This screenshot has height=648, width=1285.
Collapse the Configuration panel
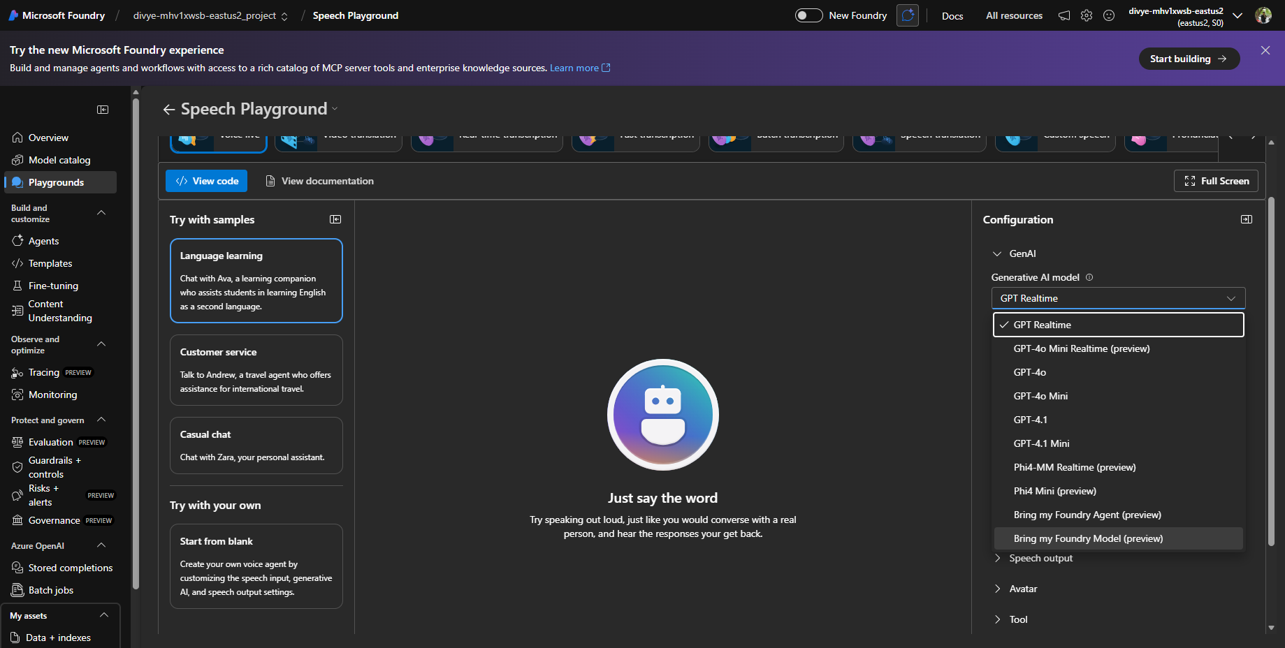(x=1247, y=219)
